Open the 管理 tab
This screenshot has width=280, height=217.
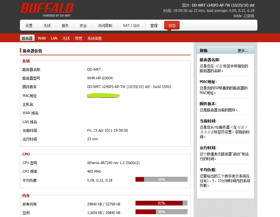click(x=154, y=26)
